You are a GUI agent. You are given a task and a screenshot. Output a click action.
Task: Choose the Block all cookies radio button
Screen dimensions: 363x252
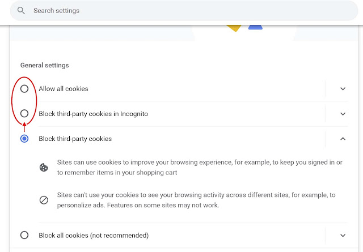[24, 235]
